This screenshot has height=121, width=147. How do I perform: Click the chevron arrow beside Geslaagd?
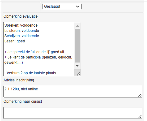click(x=78, y=6)
